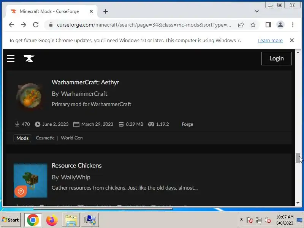
Task: Launch Firefox from the taskbar
Action: point(52,220)
